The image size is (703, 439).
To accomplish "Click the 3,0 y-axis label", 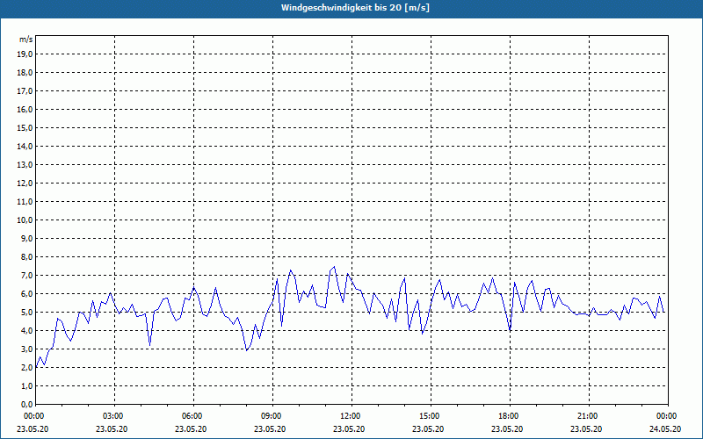I will (x=26, y=349).
